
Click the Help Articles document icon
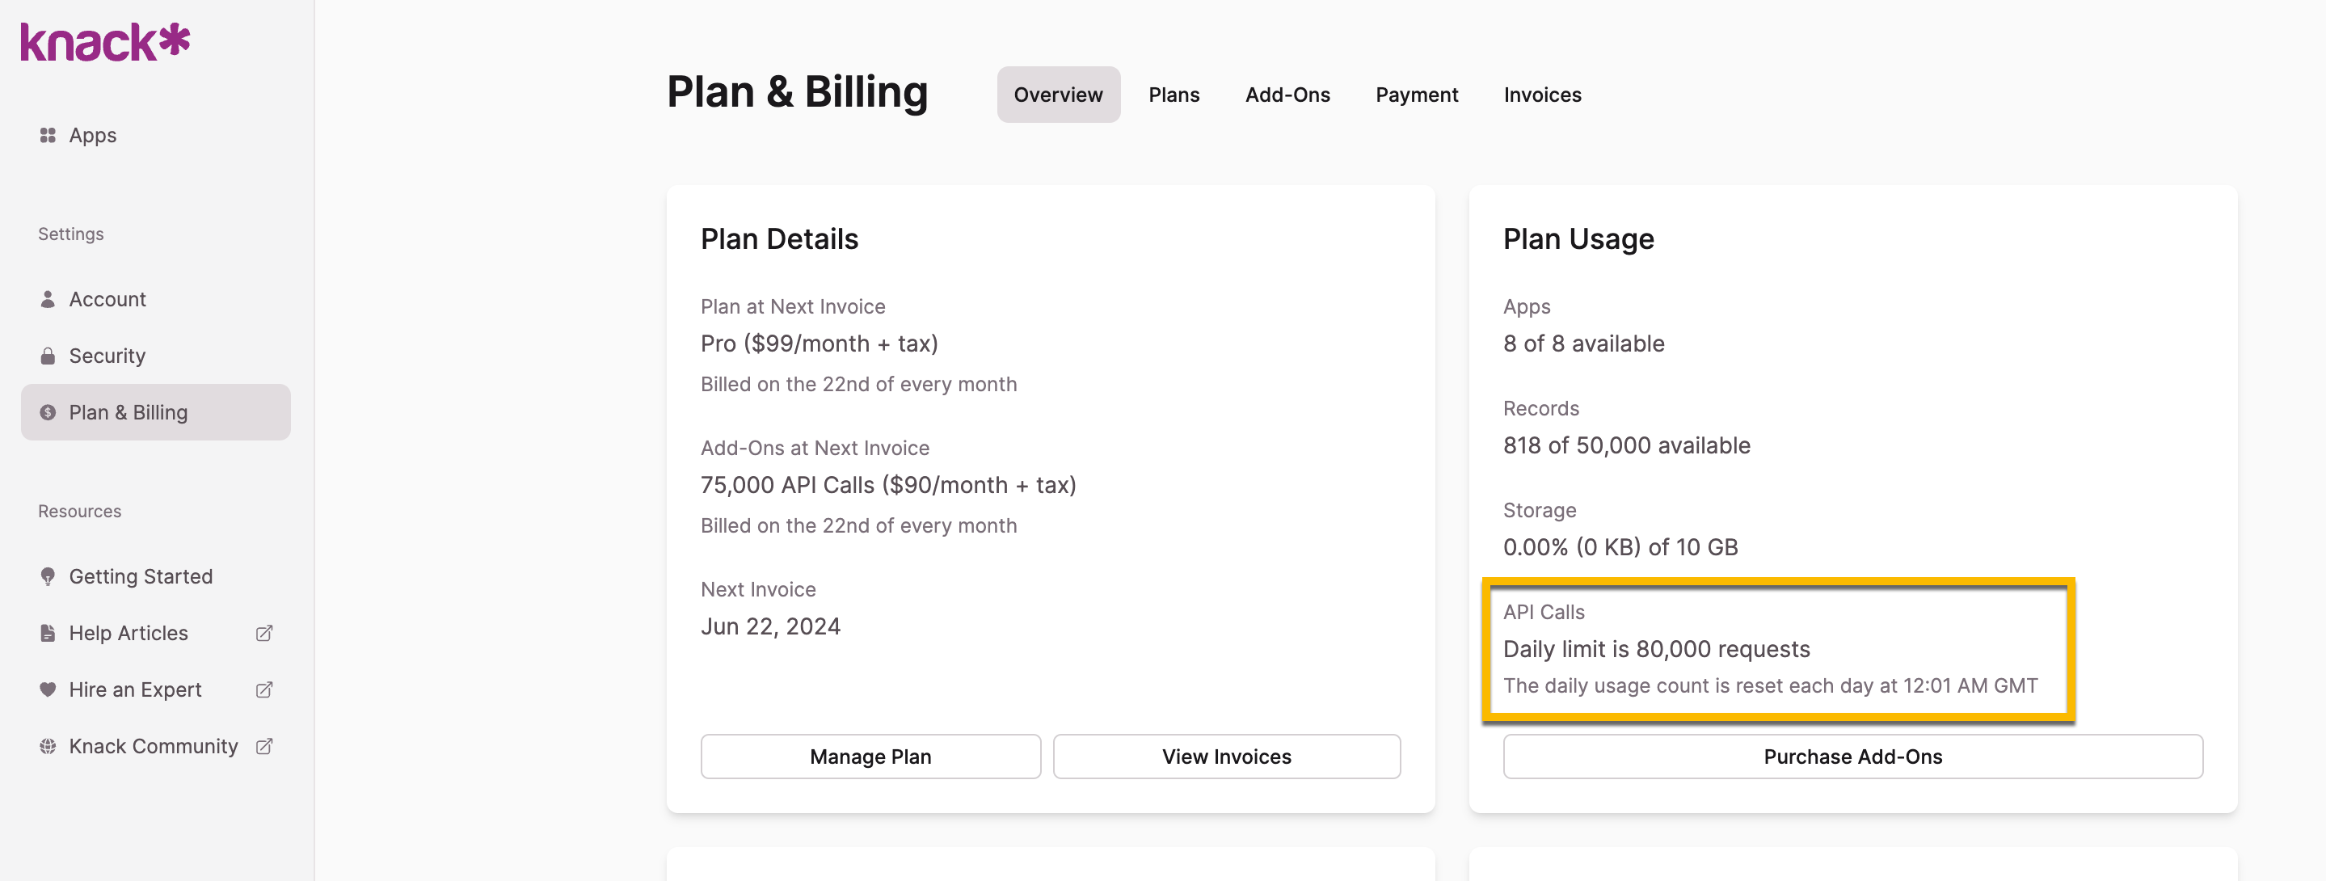pos(48,633)
